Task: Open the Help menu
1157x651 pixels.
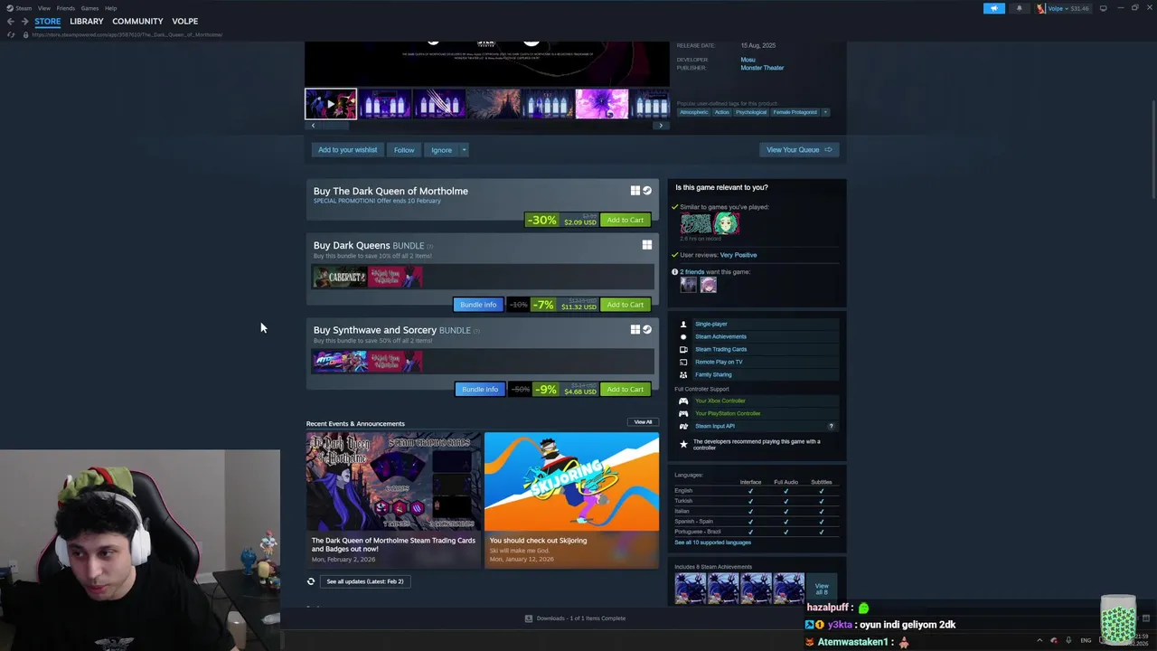Action: [110, 8]
